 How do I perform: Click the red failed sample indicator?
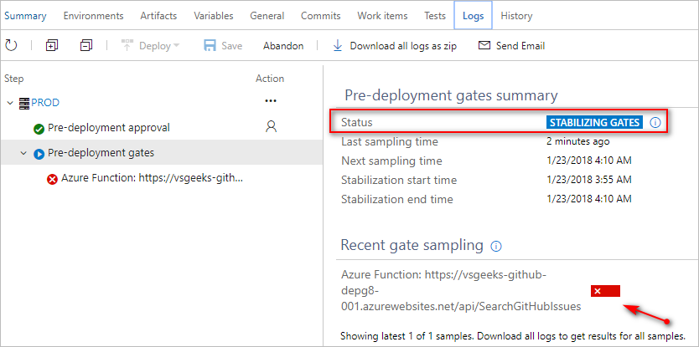click(605, 291)
